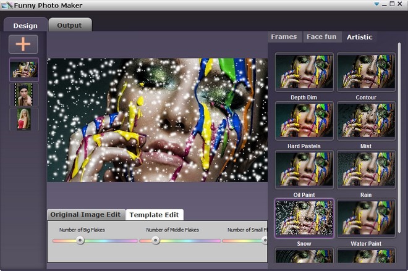This screenshot has height=271, width=408.
Task: Click the orange plus add photo button
Action: (23, 44)
